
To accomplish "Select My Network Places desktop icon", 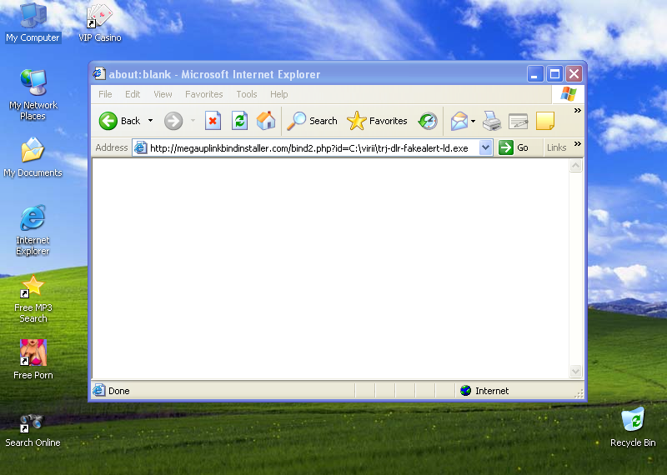I will [33, 94].
